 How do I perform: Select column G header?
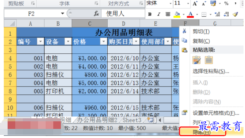coord(215,24)
